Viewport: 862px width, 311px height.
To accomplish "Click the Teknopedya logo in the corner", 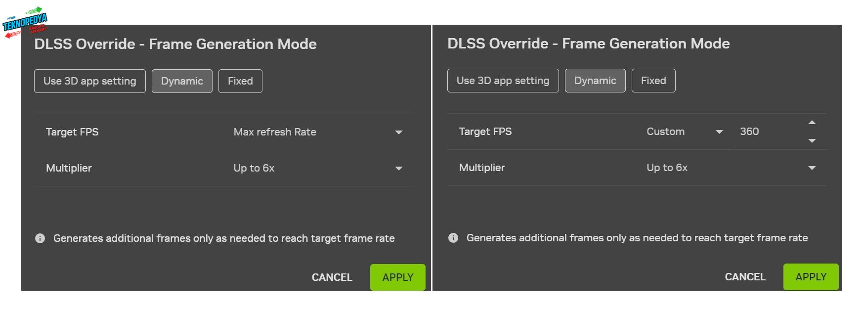I will 25,23.
